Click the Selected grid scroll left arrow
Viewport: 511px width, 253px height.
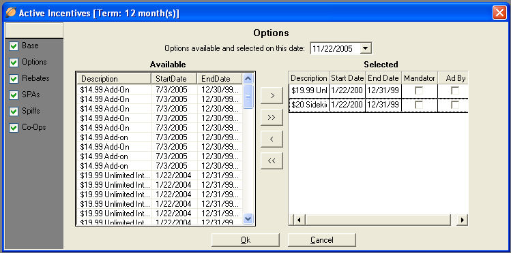299,220
